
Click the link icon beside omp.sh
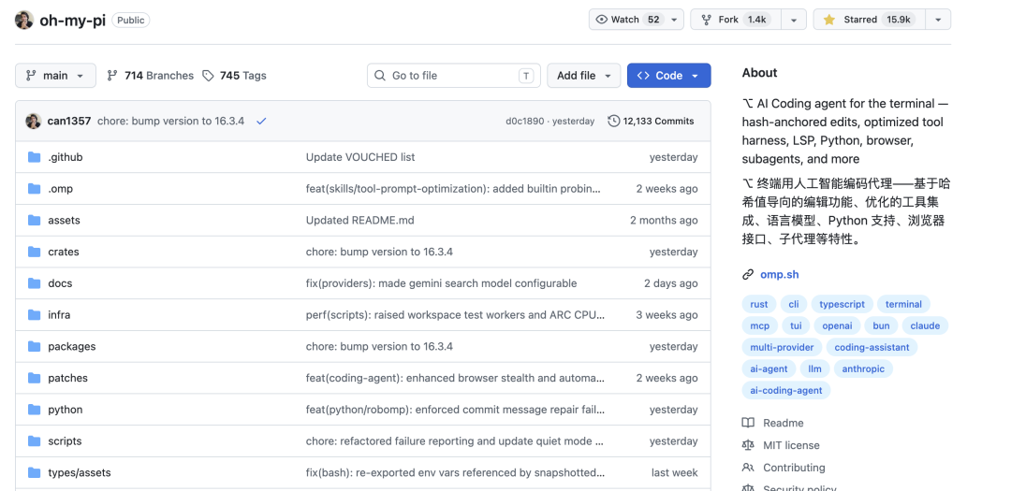748,275
